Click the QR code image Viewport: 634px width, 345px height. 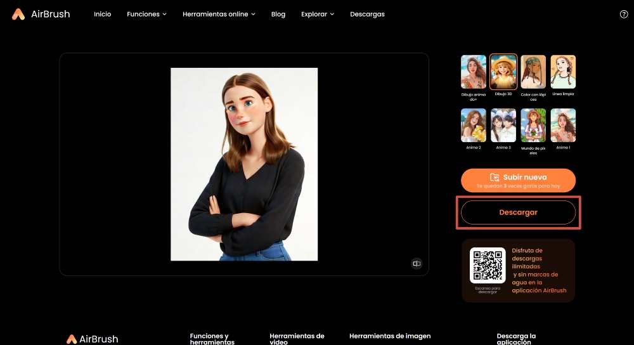tap(488, 265)
